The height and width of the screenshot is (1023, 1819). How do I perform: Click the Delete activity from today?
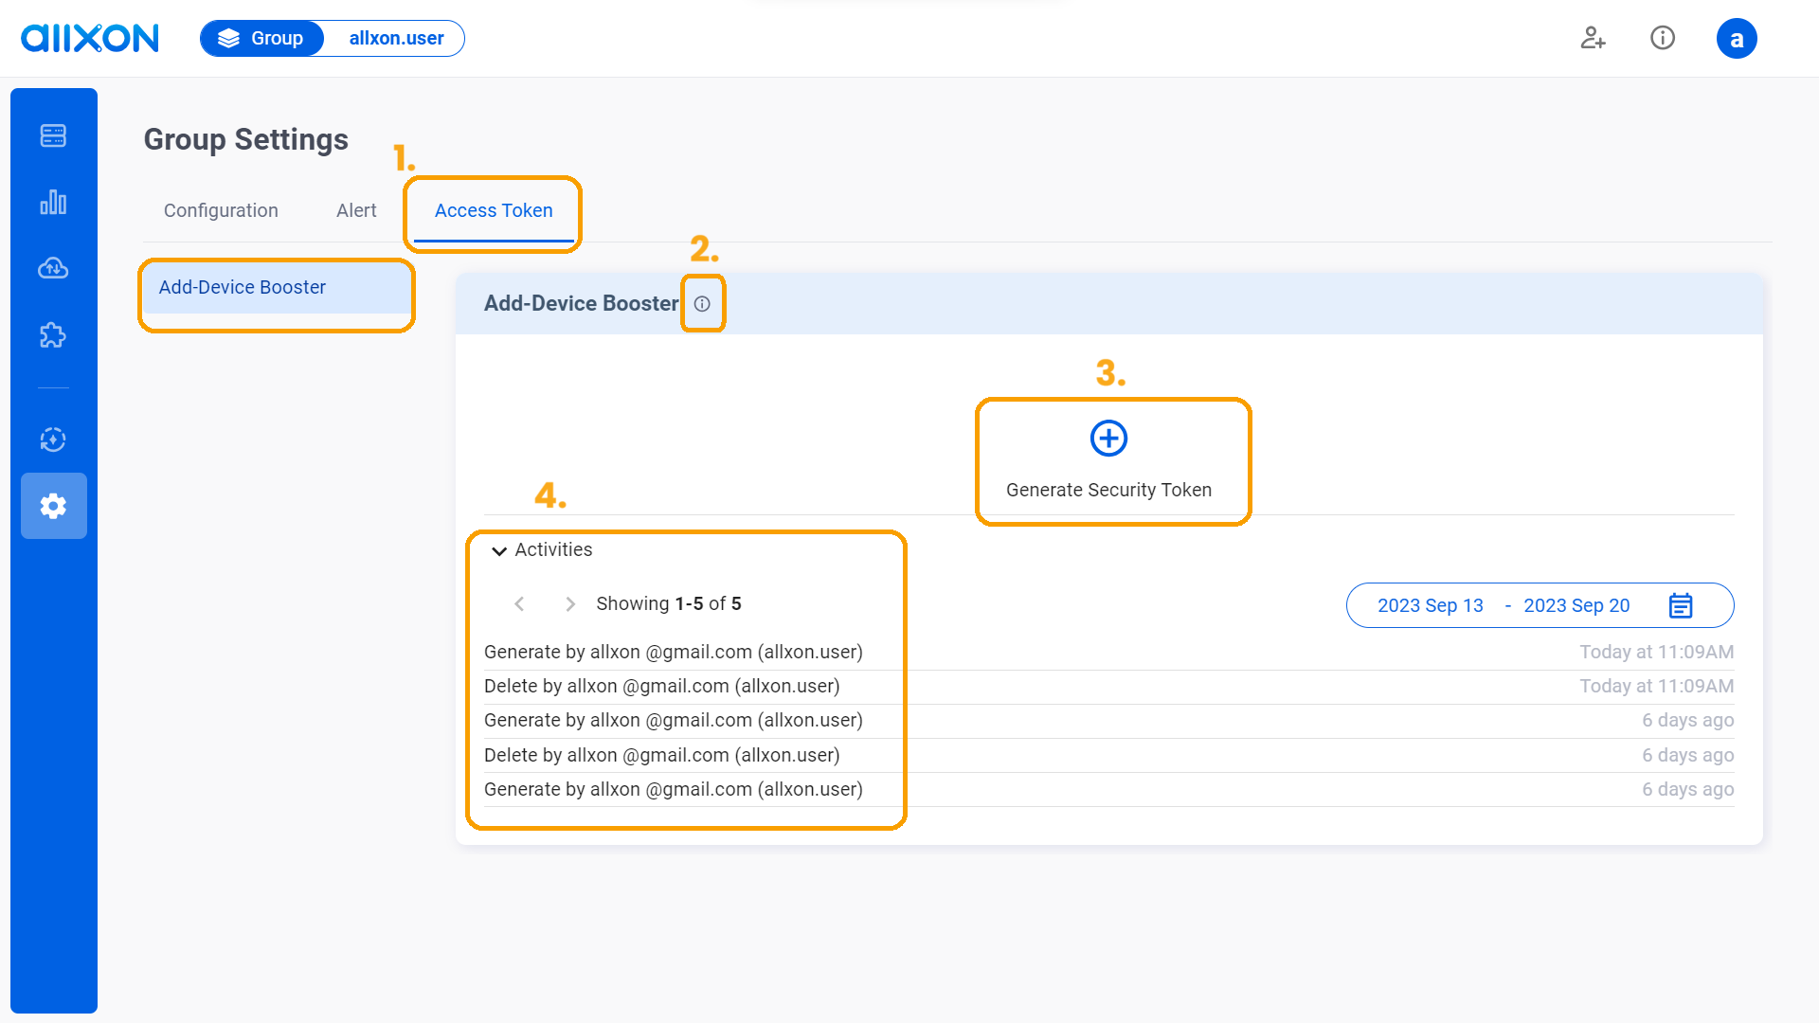pyautogui.click(x=662, y=686)
